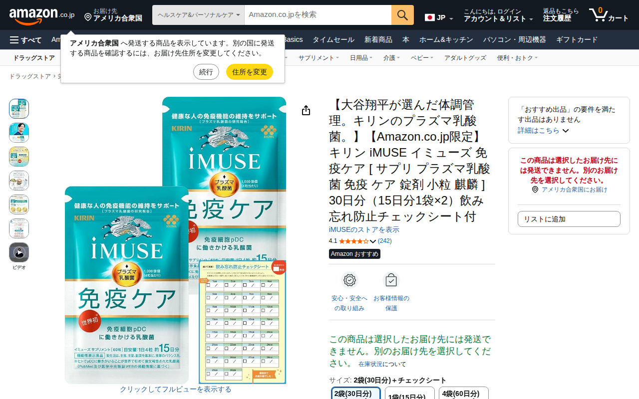Visit iMUSEのストアを表示 link
This screenshot has height=399, width=639.
364,229
